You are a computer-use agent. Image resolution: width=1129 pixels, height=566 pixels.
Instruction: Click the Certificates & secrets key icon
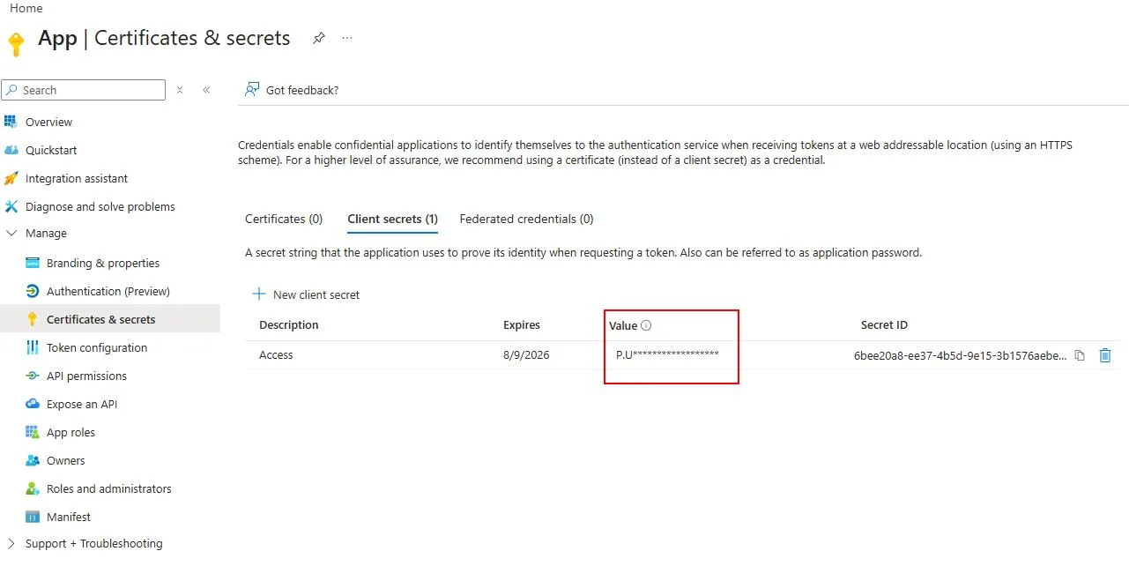click(x=33, y=319)
